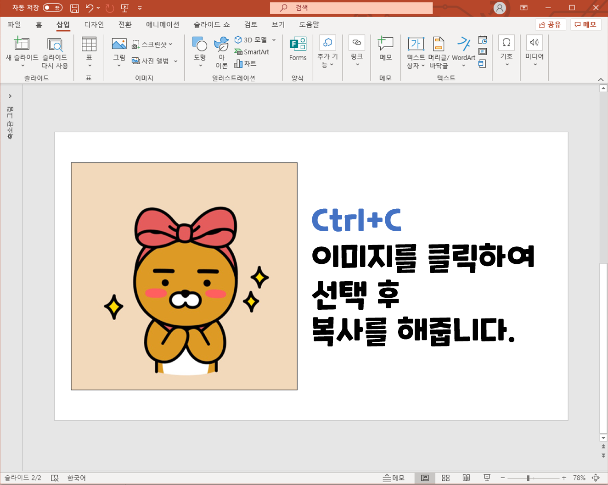Viewport: 608px width, 485px height.
Task: Open the 도형 shapes gallery
Action: [200, 52]
